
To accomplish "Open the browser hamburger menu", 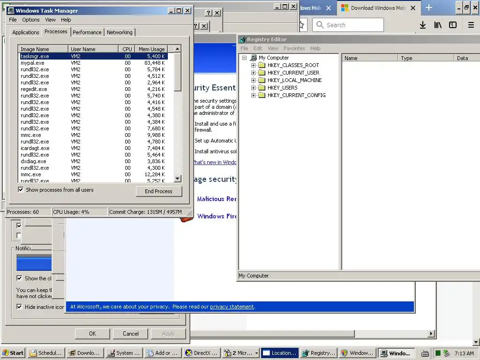I will [x=471, y=25].
